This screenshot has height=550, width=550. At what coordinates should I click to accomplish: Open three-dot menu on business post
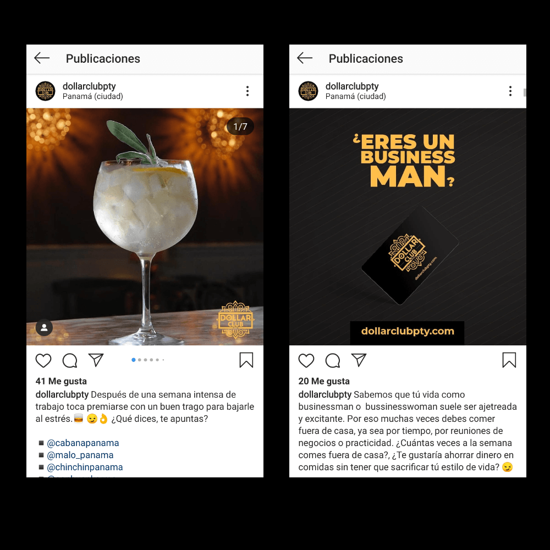pyautogui.click(x=510, y=91)
